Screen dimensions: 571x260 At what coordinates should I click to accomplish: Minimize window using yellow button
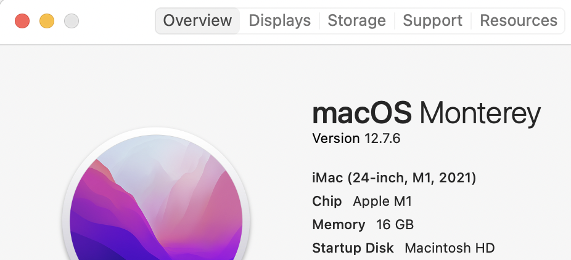click(47, 22)
